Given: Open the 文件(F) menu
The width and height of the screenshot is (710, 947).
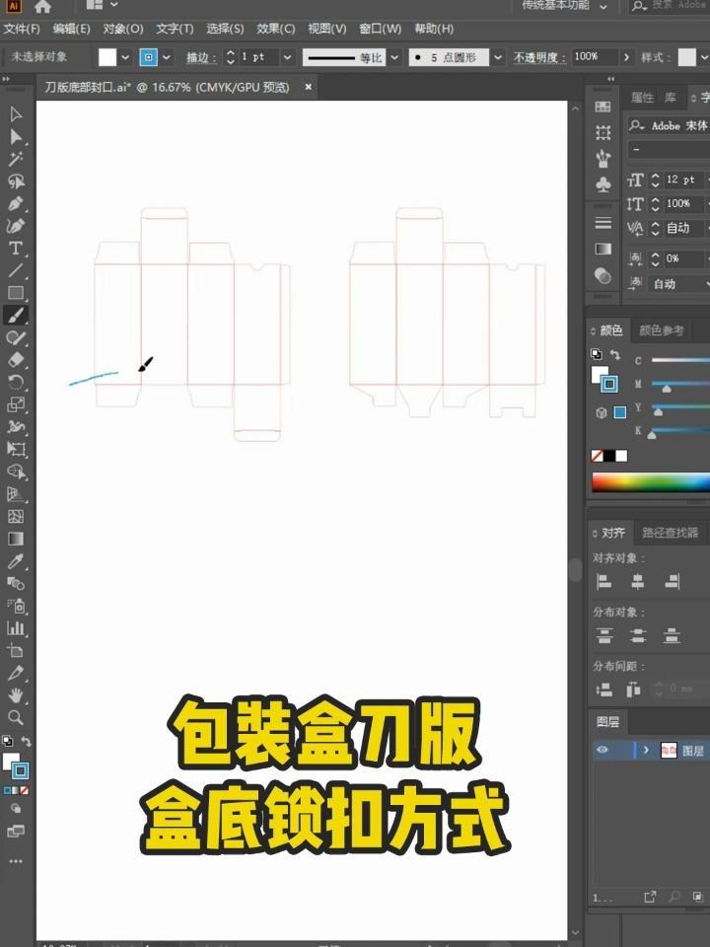Looking at the screenshot, I should coord(22,29).
